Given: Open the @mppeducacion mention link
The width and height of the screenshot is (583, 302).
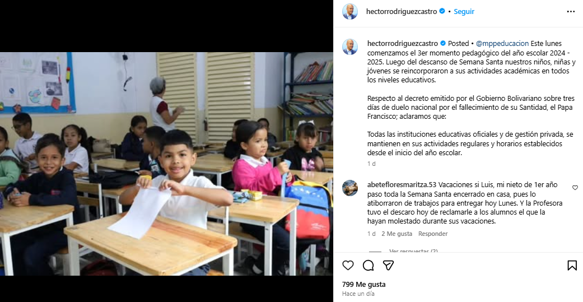Looking at the screenshot, I should coord(502,44).
